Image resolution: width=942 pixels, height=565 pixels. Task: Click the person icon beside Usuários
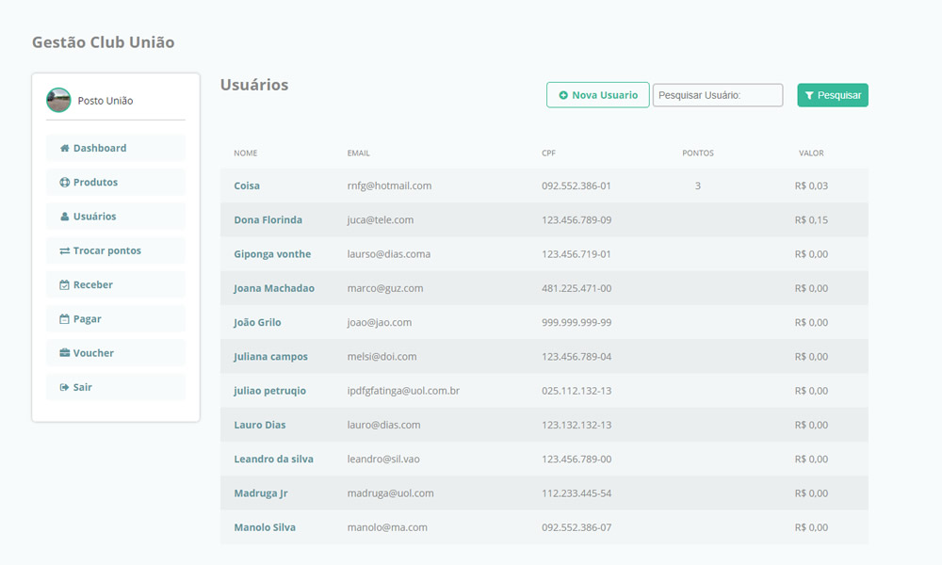[x=64, y=217]
